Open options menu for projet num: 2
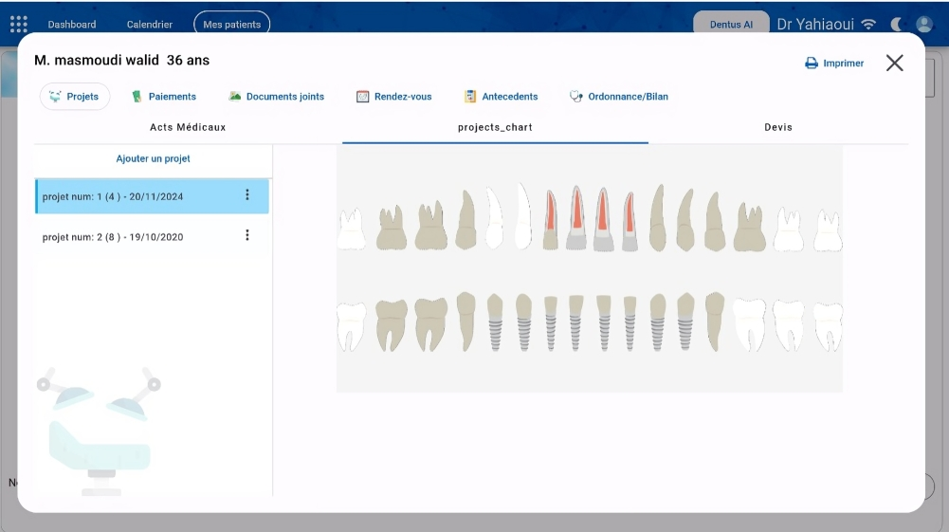Screen dimensions: 949x532 tap(247, 235)
